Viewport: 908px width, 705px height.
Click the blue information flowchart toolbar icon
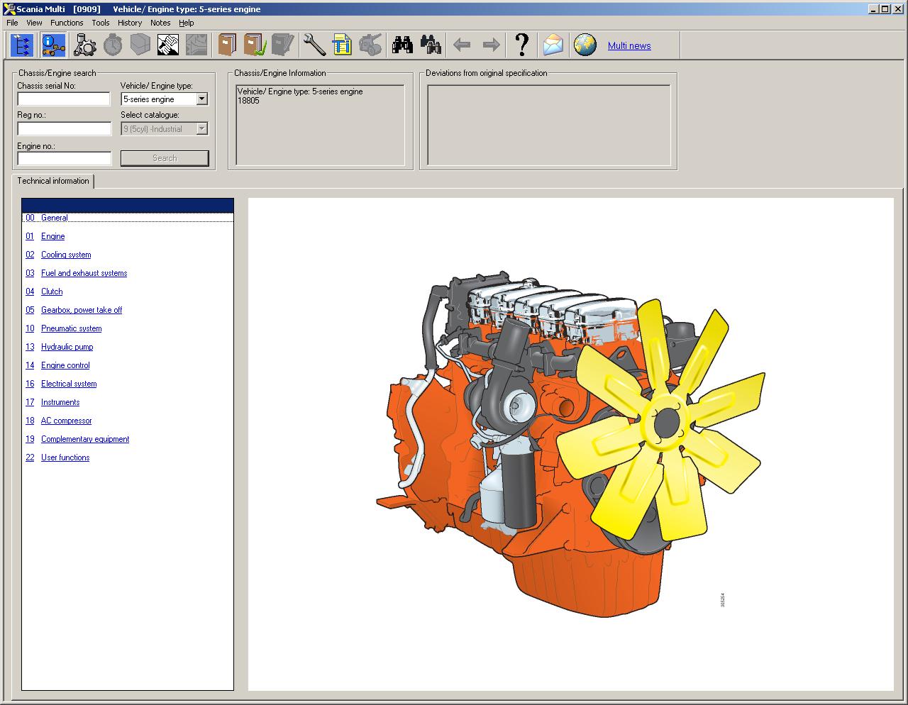pos(54,45)
